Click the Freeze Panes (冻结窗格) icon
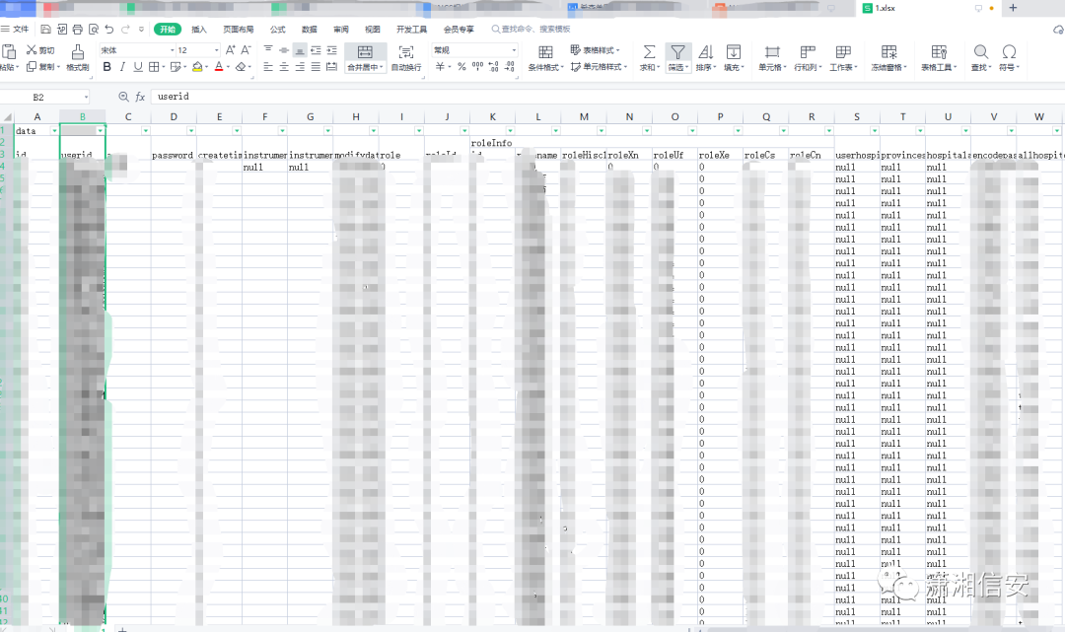1065x632 pixels. 889,52
